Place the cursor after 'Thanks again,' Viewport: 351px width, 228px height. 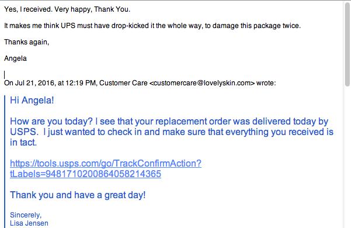click(x=49, y=42)
